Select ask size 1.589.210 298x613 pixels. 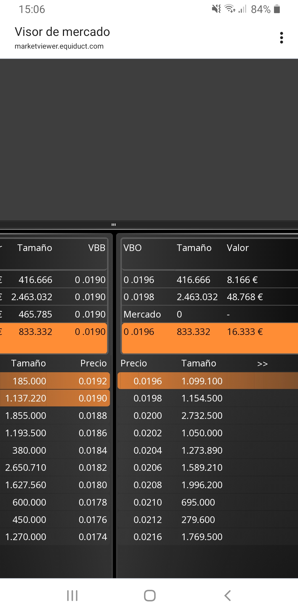tap(202, 467)
